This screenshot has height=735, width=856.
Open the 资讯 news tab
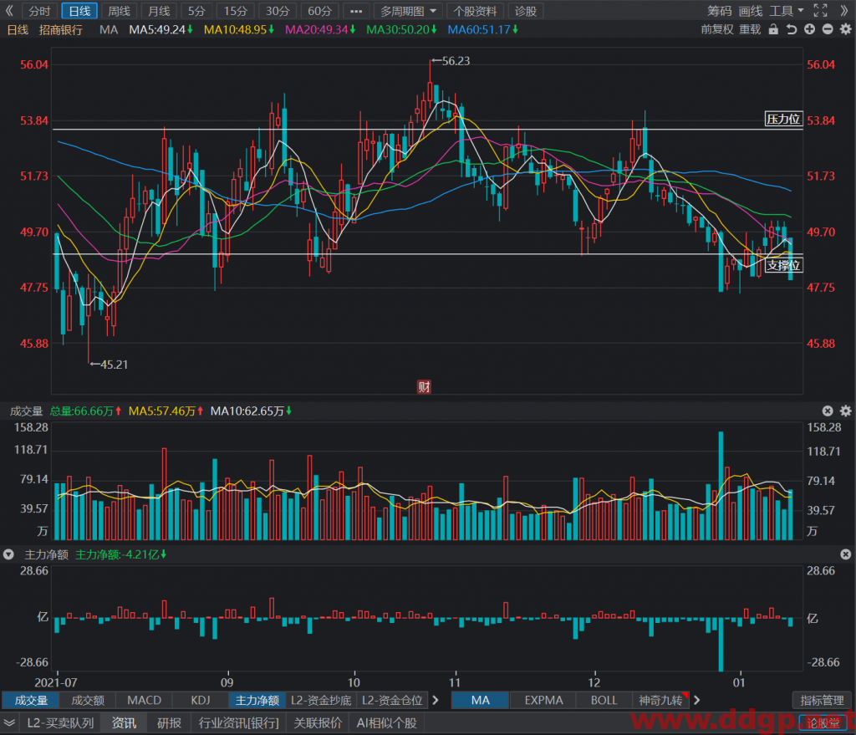124,723
